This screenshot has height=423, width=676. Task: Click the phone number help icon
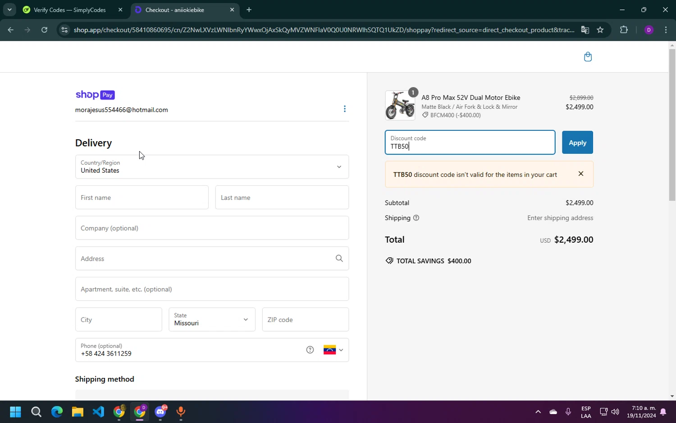click(310, 350)
